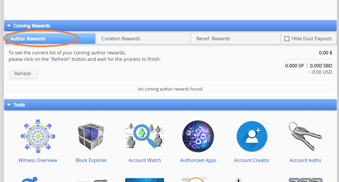Open the Witness Overview network icon
The width and height of the screenshot is (339, 182).
(38, 136)
